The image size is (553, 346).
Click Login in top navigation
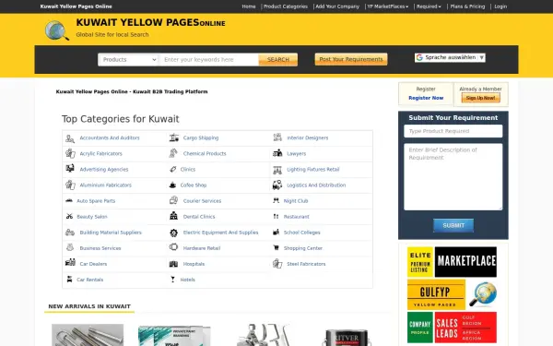pyautogui.click(x=500, y=6)
